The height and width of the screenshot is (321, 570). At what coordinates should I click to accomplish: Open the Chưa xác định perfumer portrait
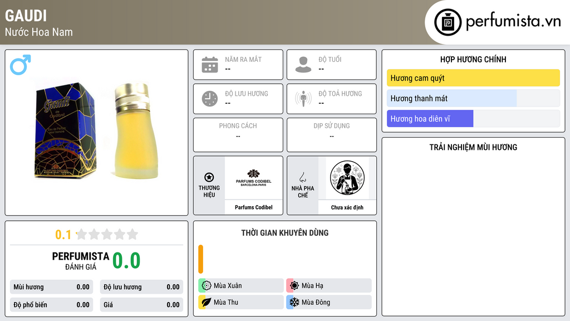pyautogui.click(x=347, y=178)
